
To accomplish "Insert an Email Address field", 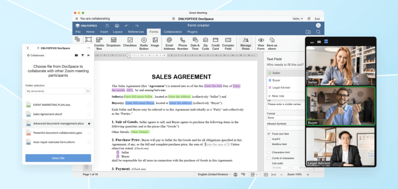I will click(x=169, y=43).
